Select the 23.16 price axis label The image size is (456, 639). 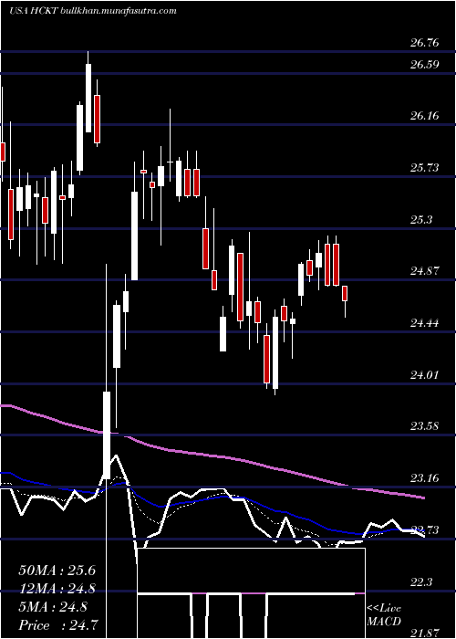pos(425,477)
